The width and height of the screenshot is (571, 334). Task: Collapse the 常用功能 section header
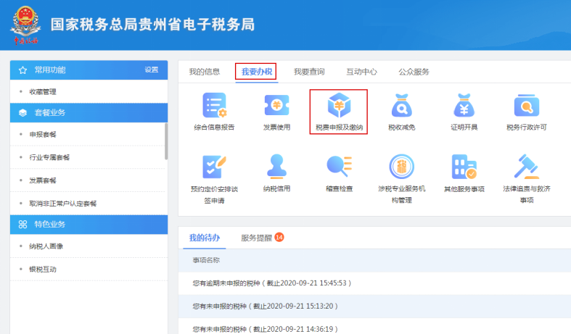pyautogui.click(x=89, y=70)
